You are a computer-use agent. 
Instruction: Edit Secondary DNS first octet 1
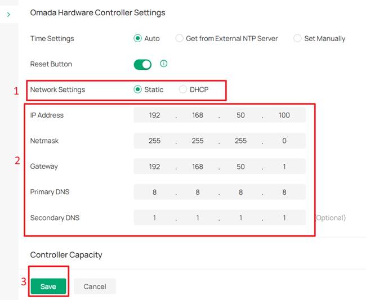[x=154, y=218]
